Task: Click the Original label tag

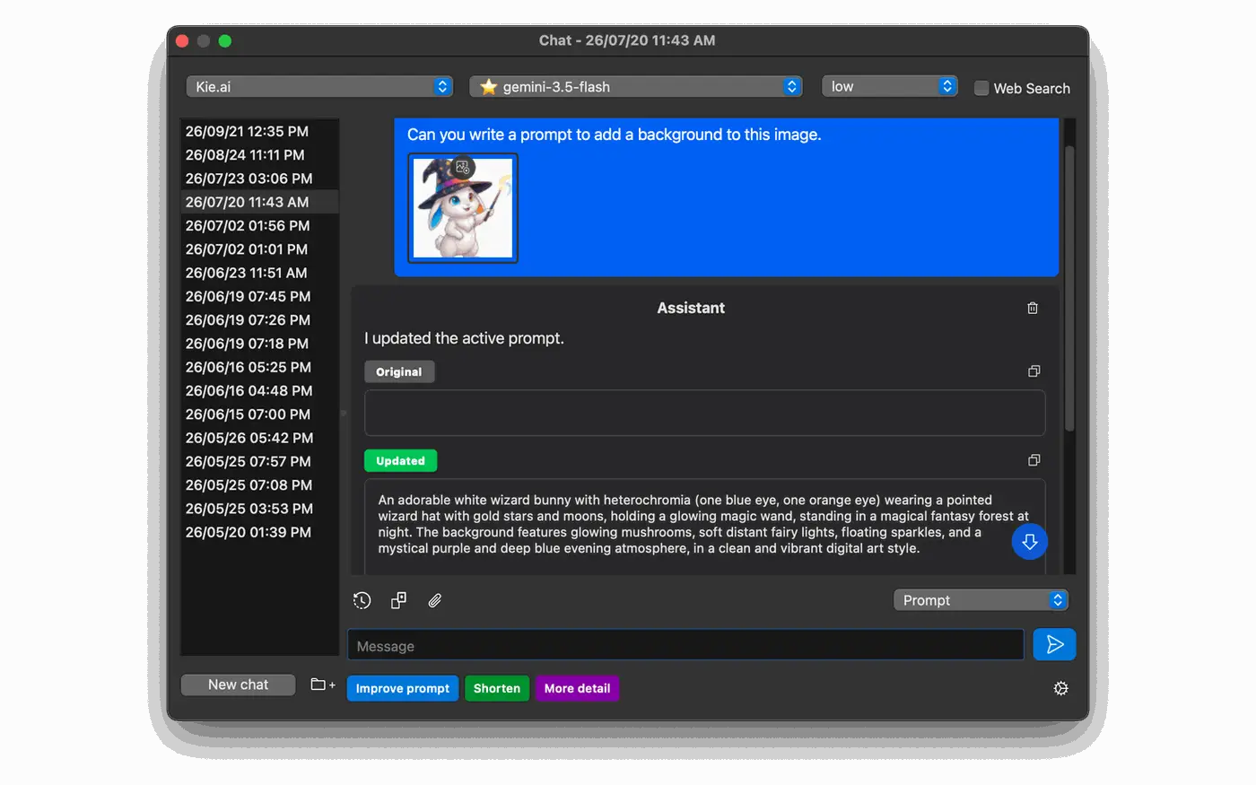Action: click(x=399, y=371)
